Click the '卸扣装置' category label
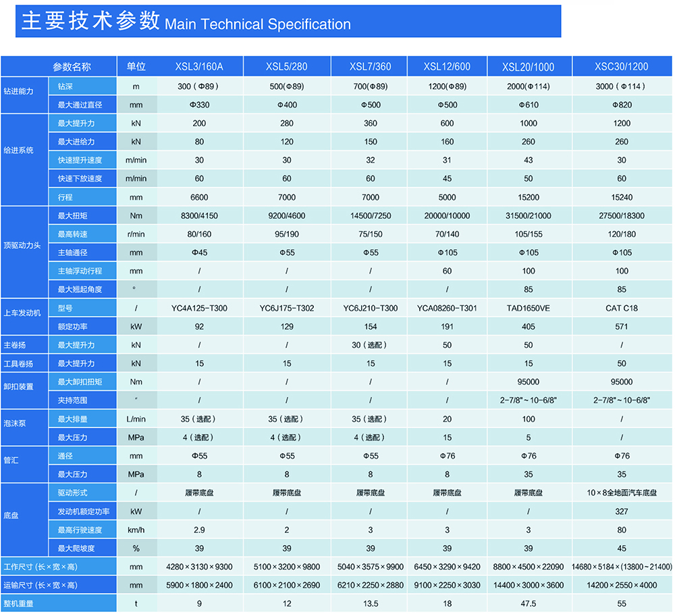Screen dimensions: 675x614 click(18, 386)
